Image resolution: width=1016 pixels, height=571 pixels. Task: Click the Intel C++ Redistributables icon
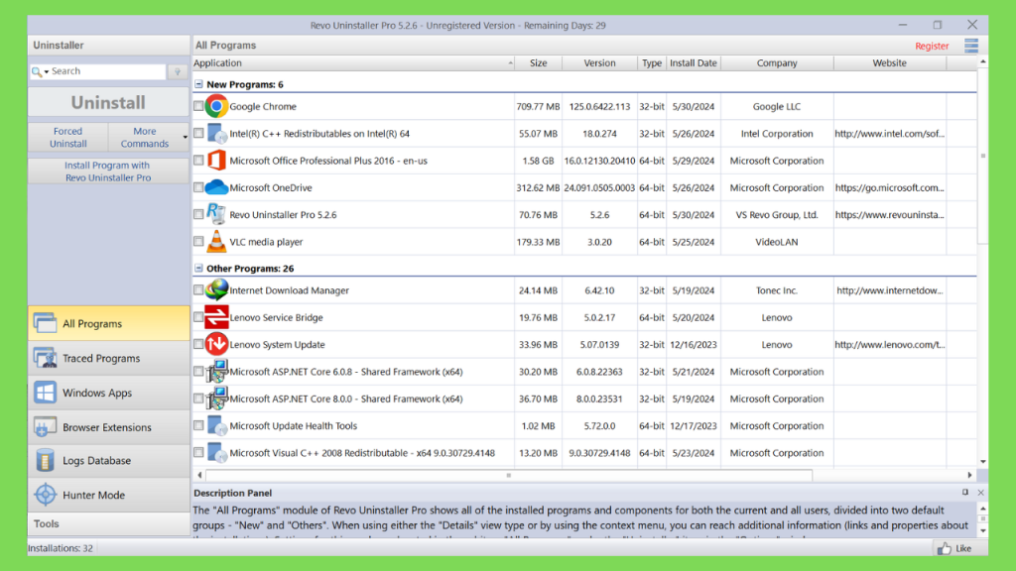[x=216, y=134]
